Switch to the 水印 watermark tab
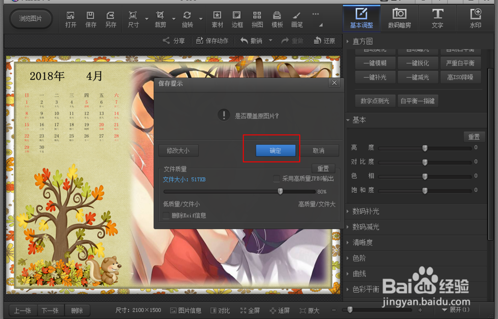The width and height of the screenshot is (498, 319). click(476, 18)
